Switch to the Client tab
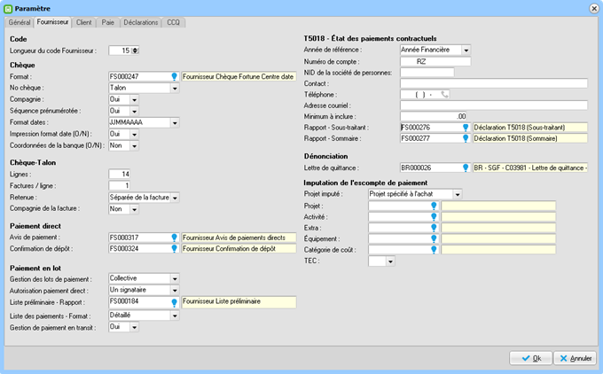 pyautogui.click(x=84, y=22)
